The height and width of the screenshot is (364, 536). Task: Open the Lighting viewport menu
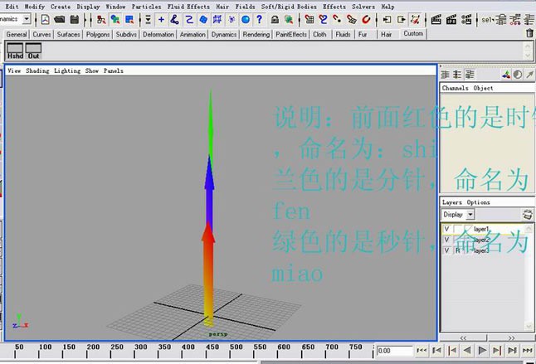(67, 70)
